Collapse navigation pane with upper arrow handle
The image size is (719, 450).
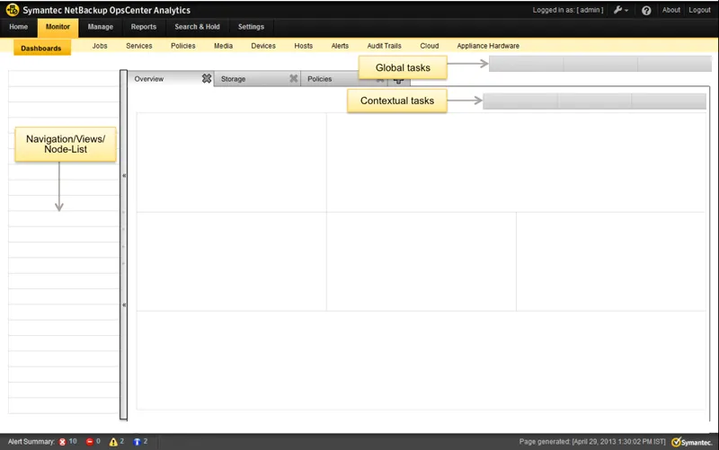(x=124, y=175)
